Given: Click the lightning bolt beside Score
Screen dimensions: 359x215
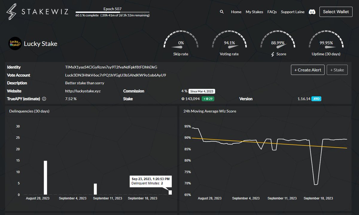Looking at the screenshot, I should 273,54.
